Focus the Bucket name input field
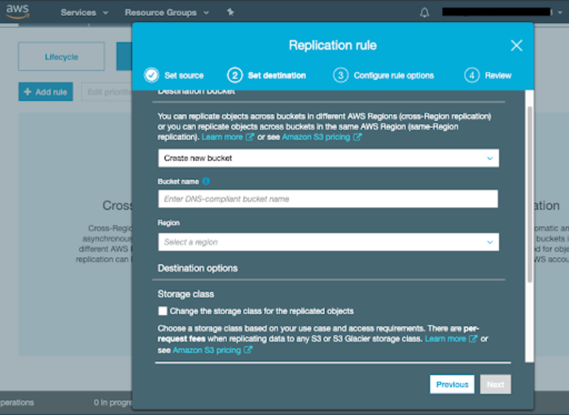Image resolution: width=569 pixels, height=415 pixels. coord(328,199)
